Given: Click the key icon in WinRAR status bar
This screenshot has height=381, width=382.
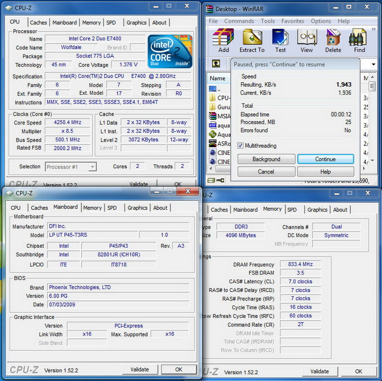Looking at the screenshot, I should point(221,180).
